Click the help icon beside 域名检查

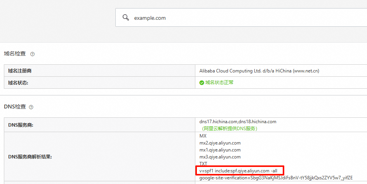33,54
